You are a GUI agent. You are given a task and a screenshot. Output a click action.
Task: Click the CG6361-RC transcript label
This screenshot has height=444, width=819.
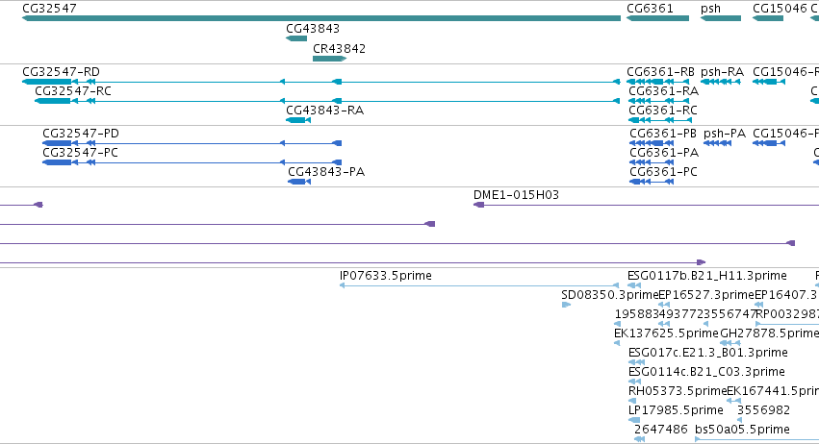663,111
